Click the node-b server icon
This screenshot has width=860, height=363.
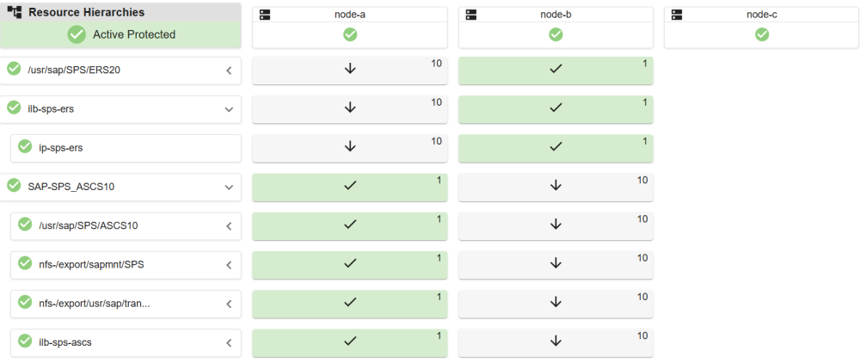470,15
